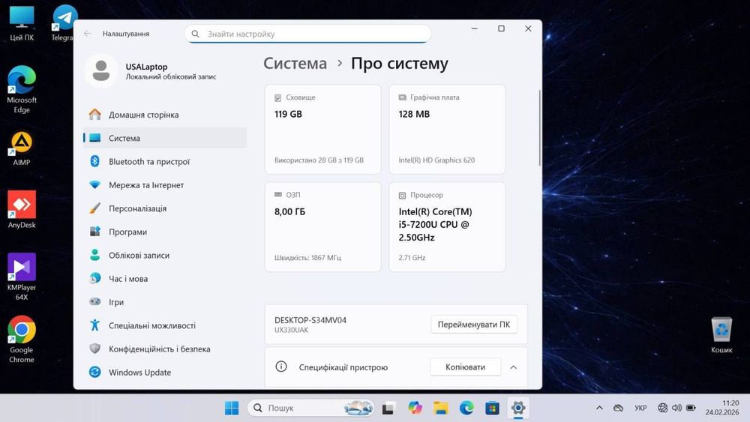Image resolution: width=750 pixels, height=422 pixels.
Task: Open Облікові записи section
Action: pos(165,255)
